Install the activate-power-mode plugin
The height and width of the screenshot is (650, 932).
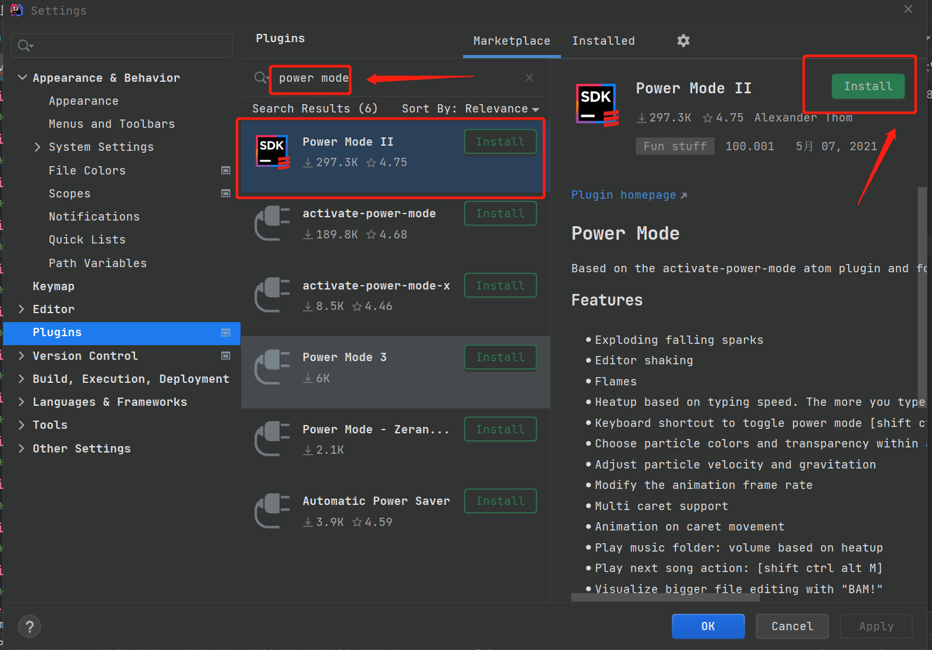[500, 213]
